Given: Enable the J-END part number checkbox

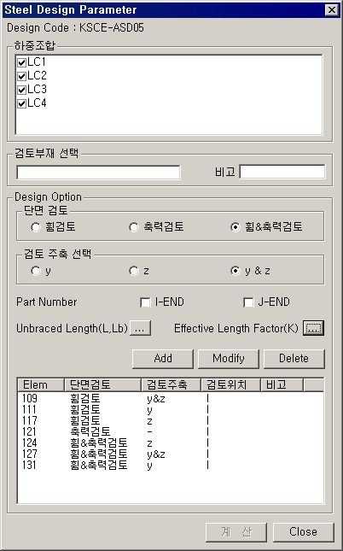Looking at the screenshot, I should point(247,302).
